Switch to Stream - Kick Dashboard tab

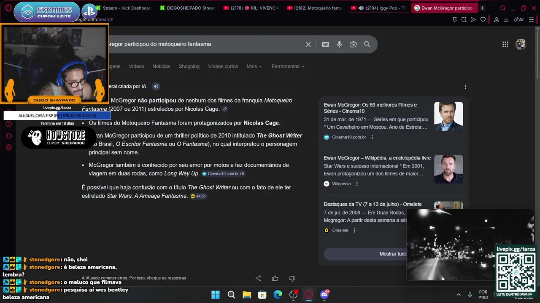124,8
